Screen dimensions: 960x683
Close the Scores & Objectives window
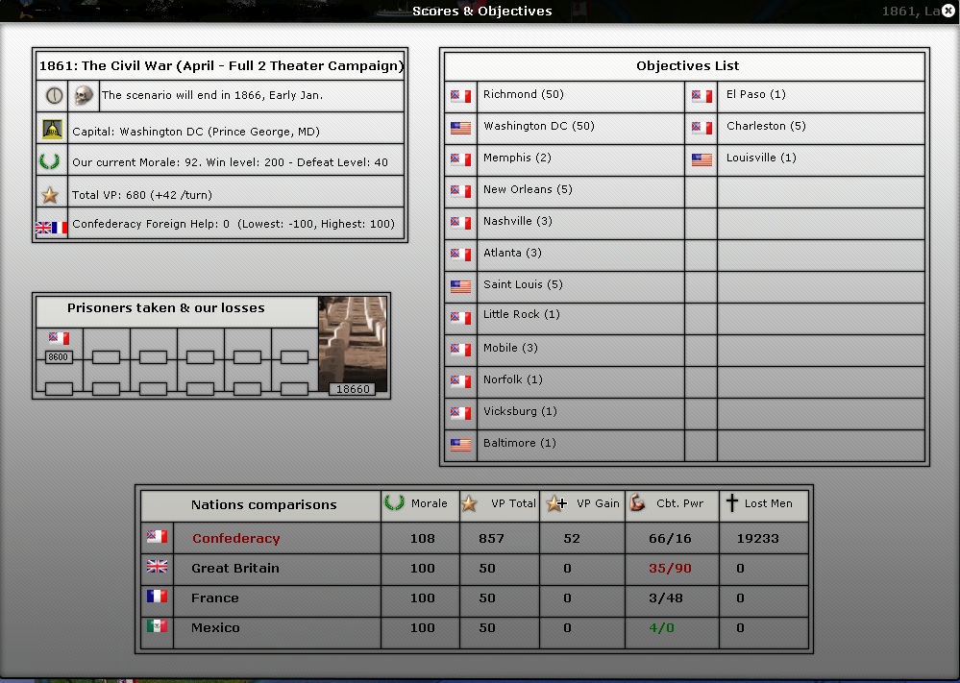click(948, 11)
